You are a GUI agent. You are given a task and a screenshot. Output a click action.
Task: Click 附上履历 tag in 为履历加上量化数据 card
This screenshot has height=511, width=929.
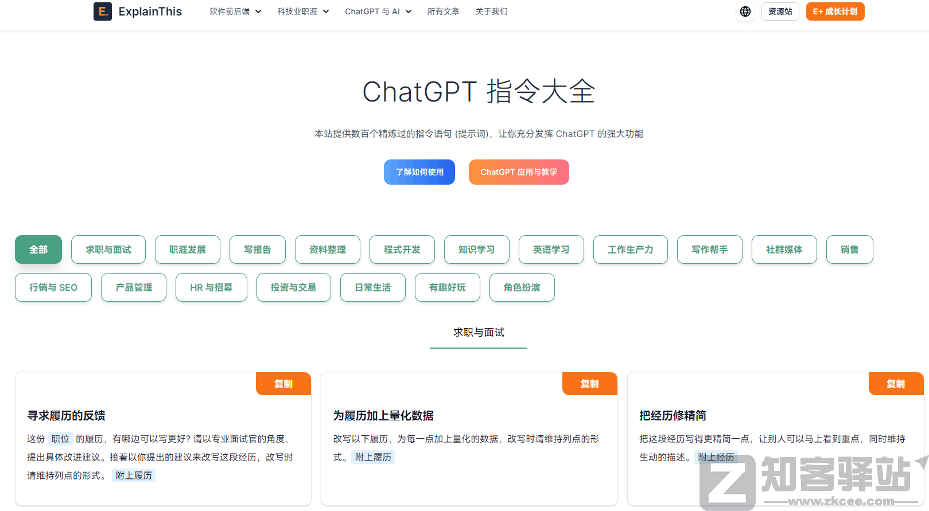373,457
